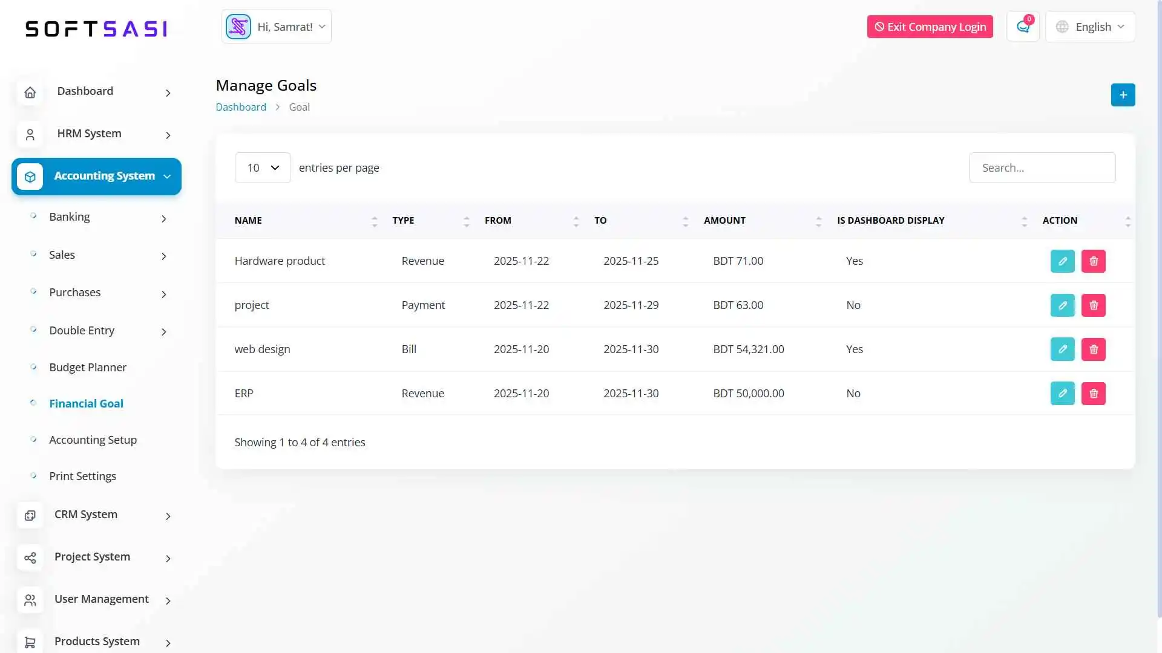Click the 'web design' name cell
1162x653 pixels.
[262, 349]
